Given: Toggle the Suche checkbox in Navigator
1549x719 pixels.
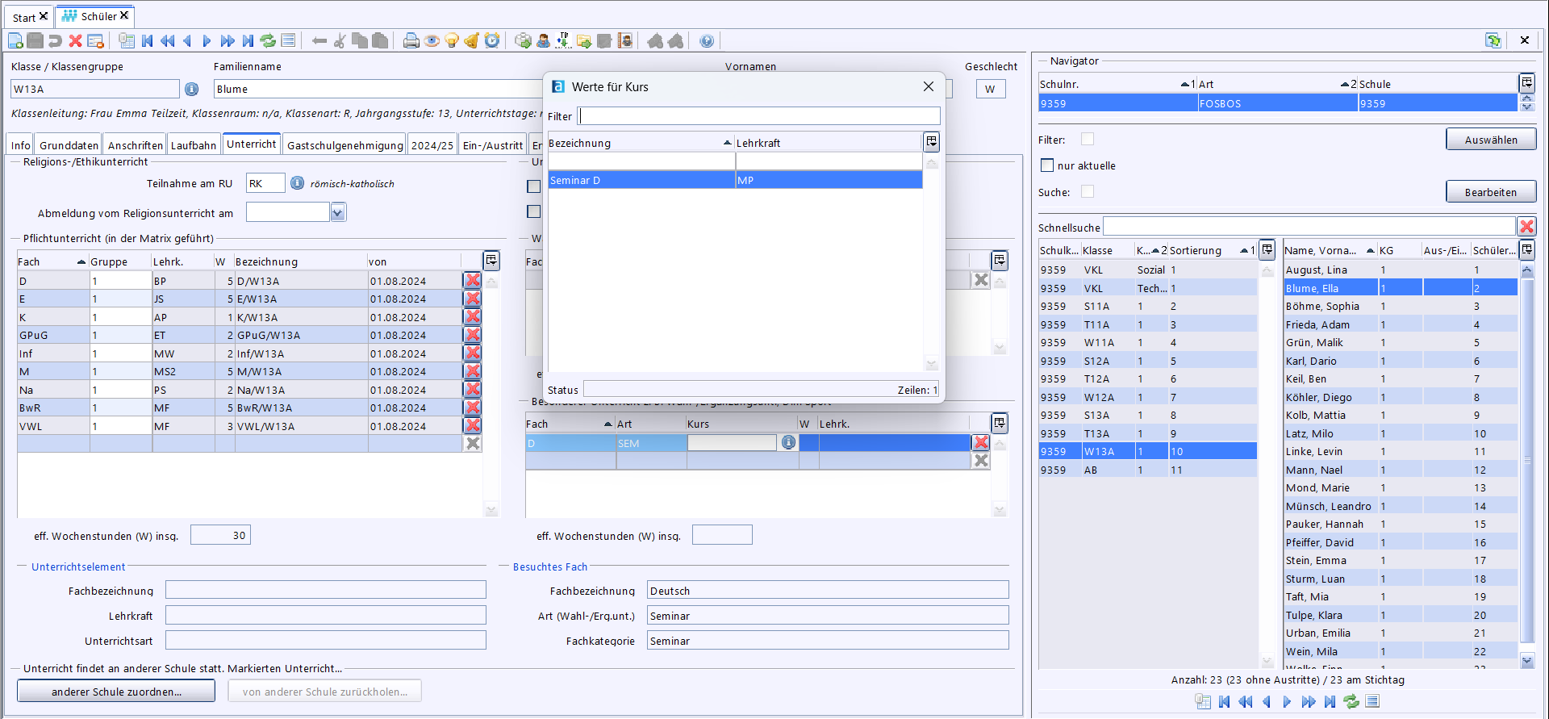Looking at the screenshot, I should [x=1088, y=191].
